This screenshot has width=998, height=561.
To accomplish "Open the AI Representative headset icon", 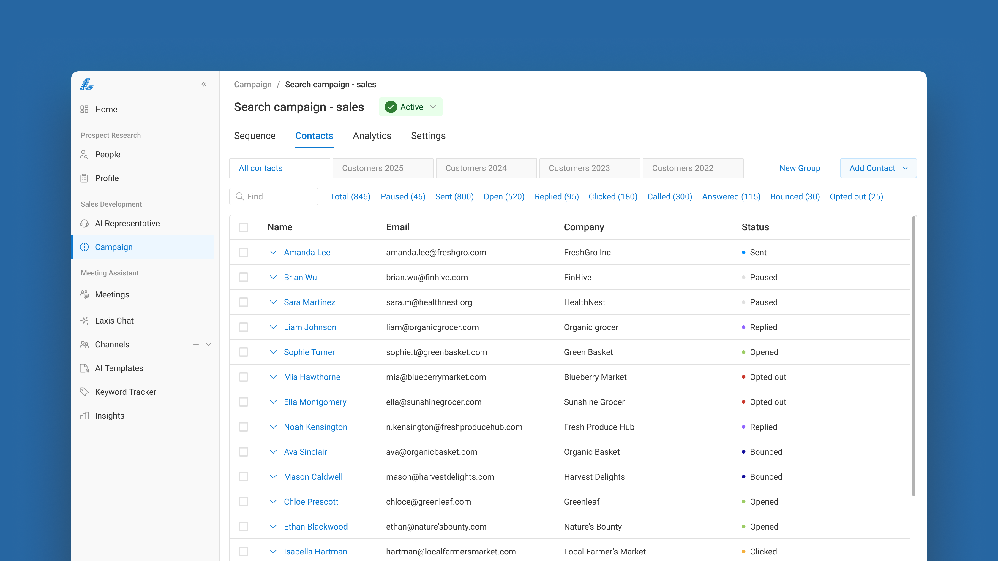I will click(x=84, y=224).
